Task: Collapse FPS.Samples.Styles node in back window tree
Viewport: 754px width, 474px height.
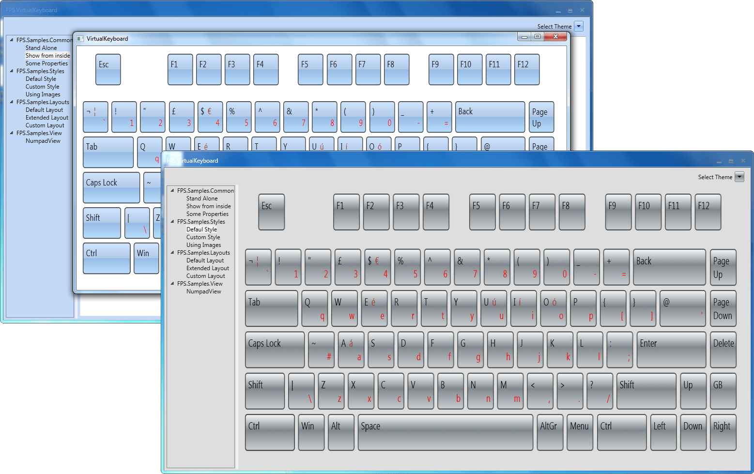Action: [12, 71]
